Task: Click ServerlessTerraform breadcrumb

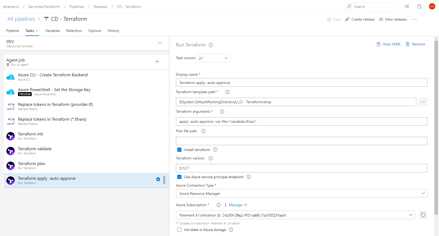Action: point(44,7)
